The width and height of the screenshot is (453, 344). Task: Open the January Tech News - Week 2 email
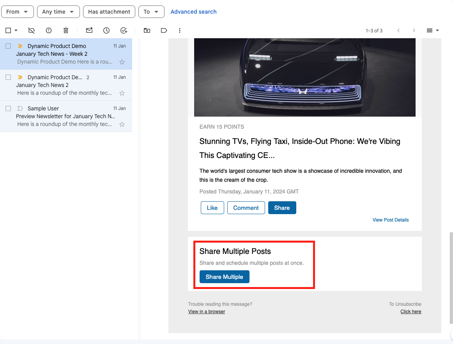coord(66,54)
